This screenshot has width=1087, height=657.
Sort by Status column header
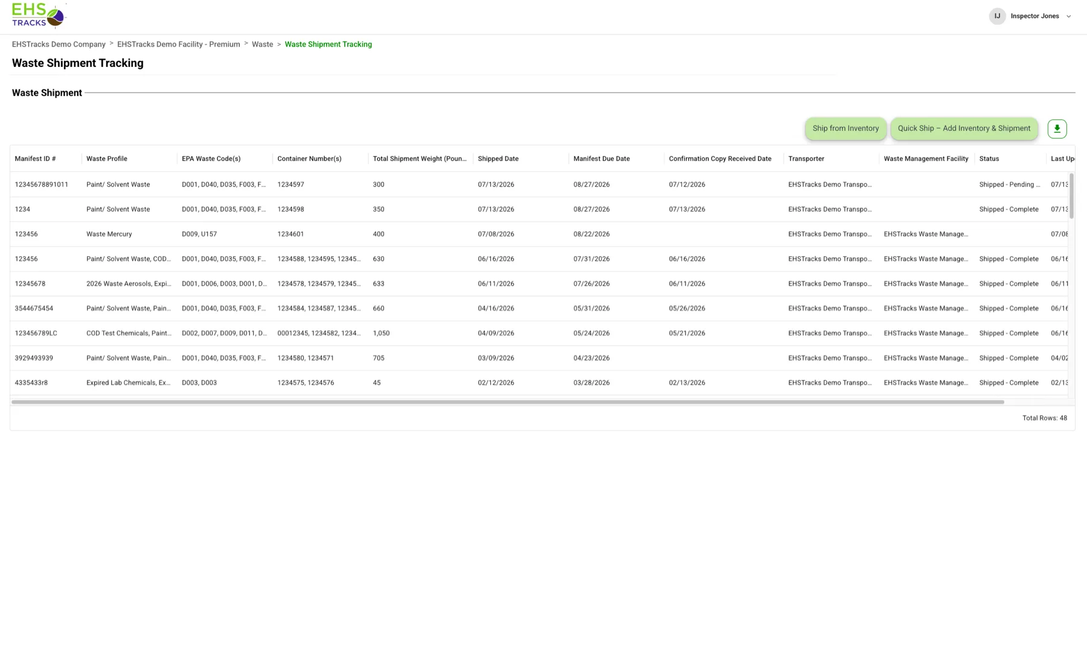coord(1010,159)
